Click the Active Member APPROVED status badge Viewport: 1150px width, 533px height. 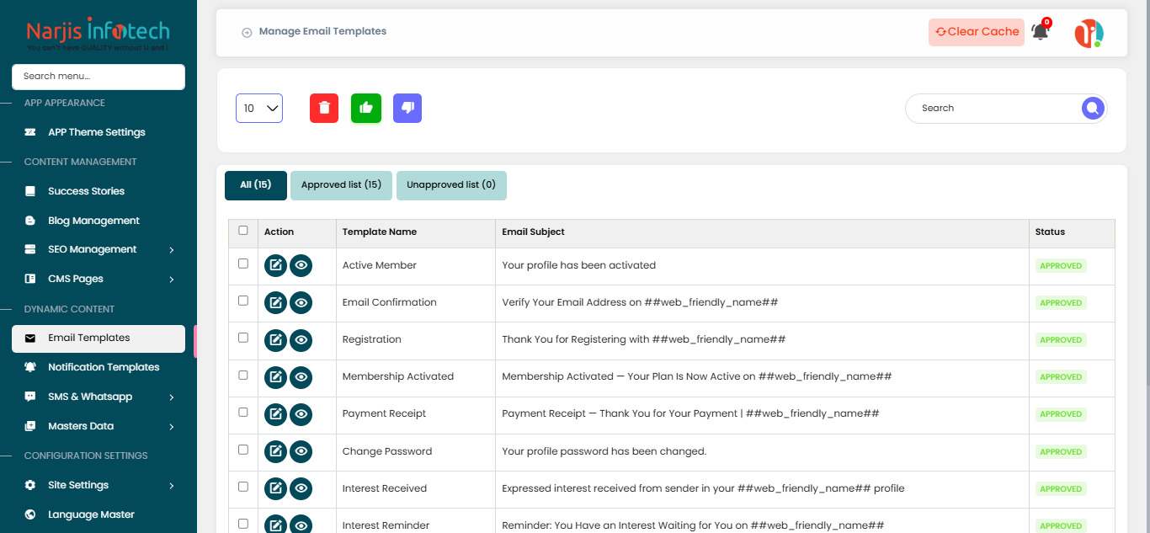pyautogui.click(x=1061, y=266)
